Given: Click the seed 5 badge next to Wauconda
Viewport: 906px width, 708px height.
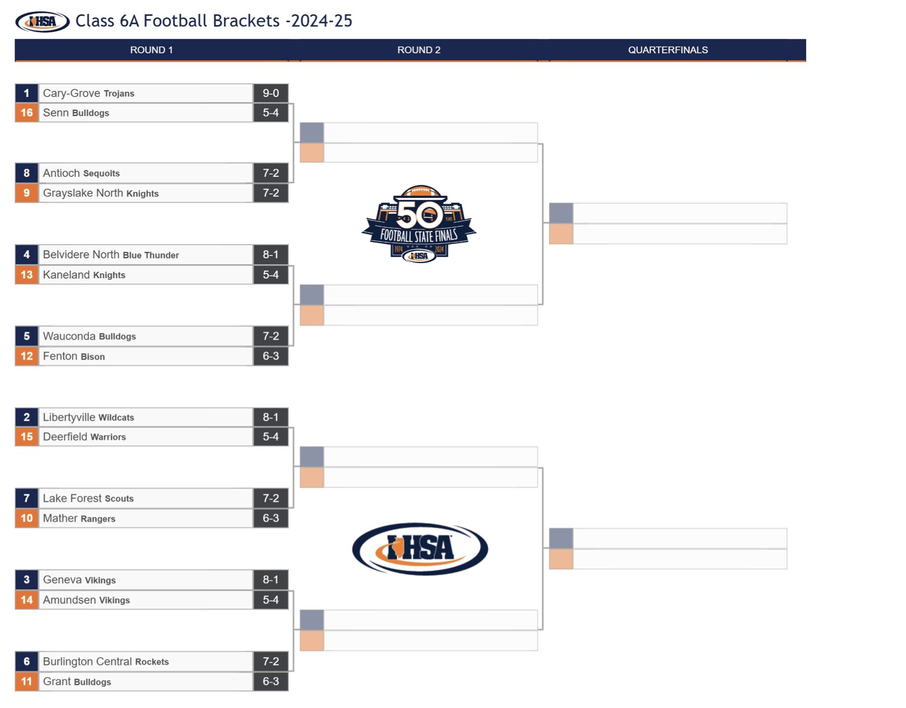Looking at the screenshot, I should coord(27,336).
